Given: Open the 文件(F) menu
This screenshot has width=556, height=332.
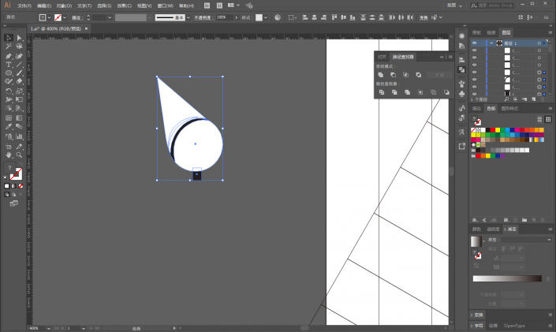Looking at the screenshot, I should point(24,6).
